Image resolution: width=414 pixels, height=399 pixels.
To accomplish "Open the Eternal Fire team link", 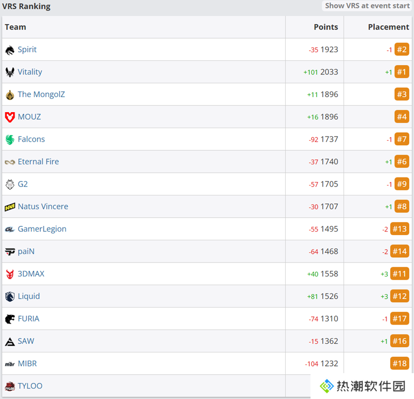I will pos(38,162).
